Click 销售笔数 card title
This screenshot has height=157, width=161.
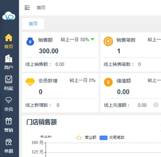(126, 40)
